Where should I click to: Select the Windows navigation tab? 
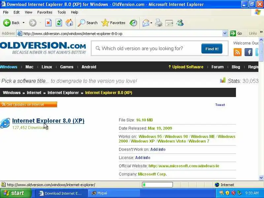coord(9,67)
